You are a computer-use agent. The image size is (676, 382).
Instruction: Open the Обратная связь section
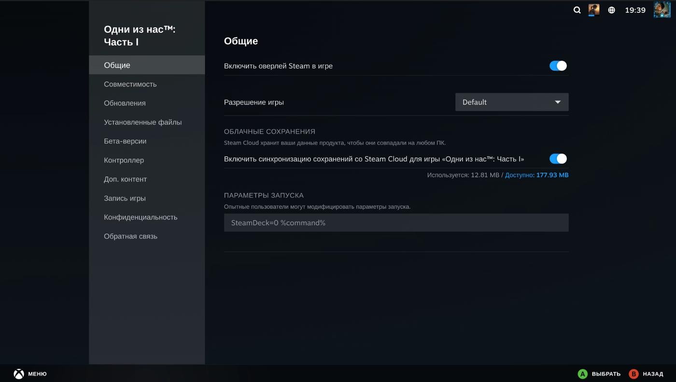pos(147,236)
